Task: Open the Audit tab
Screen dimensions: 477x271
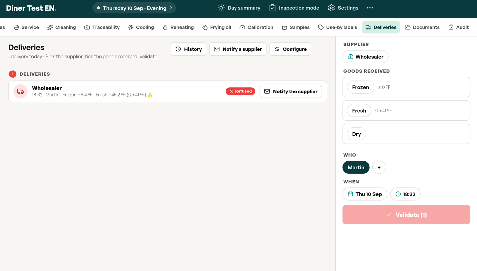Action: [x=459, y=27]
